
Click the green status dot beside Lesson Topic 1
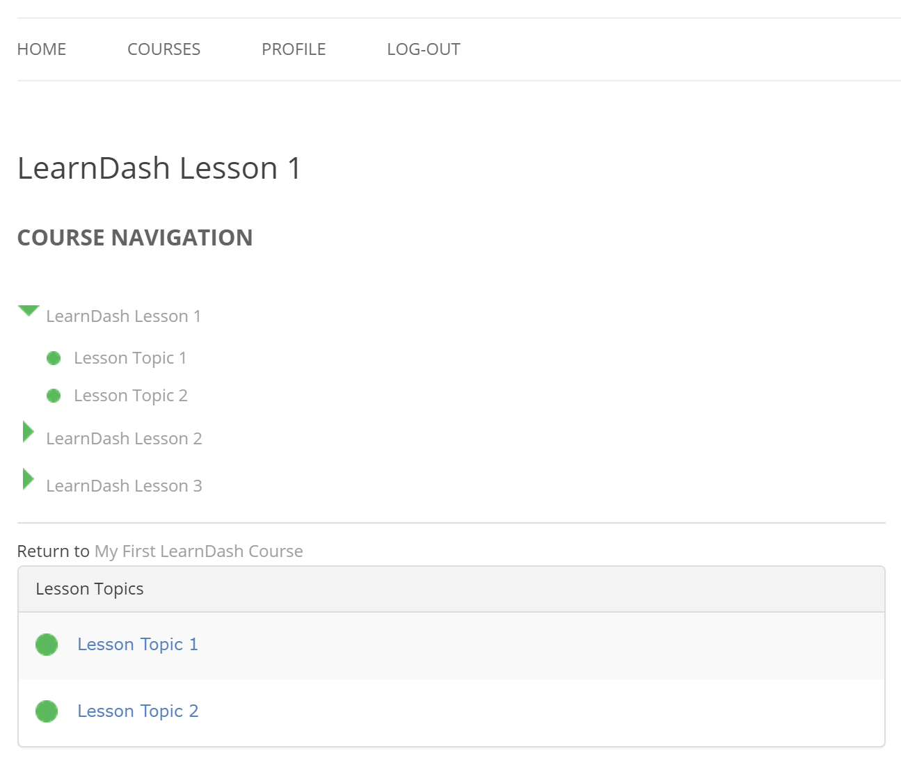pyautogui.click(x=54, y=357)
